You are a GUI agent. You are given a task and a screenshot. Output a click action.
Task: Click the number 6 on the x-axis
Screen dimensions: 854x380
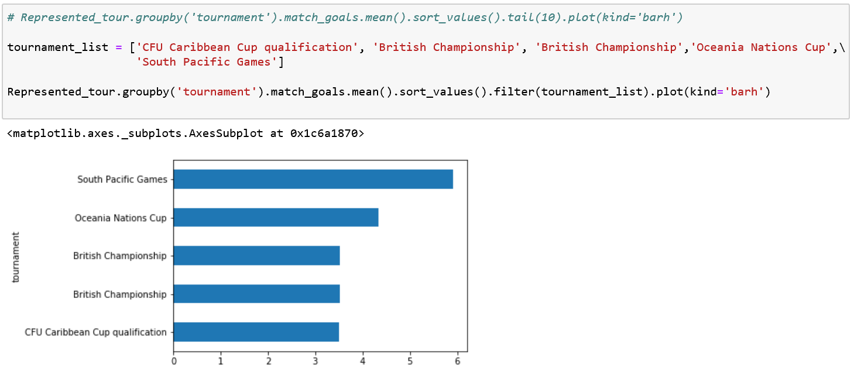[457, 362]
